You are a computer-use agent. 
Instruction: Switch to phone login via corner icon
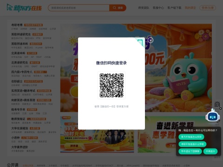click(x=140, y=42)
